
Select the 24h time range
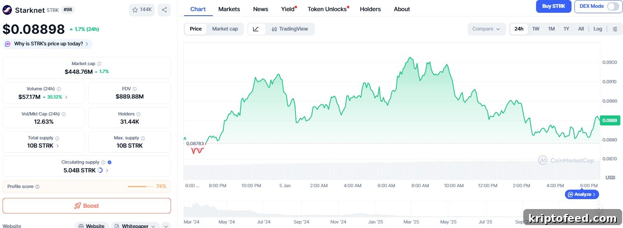tap(519, 29)
